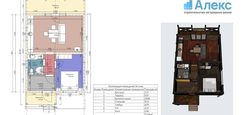Select the Терраса room on floor plan
The height and width of the screenshot is (115, 245).
tap(55, 6)
